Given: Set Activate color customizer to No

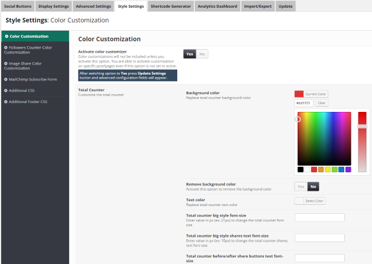Looking at the screenshot, I should pos(202,54).
